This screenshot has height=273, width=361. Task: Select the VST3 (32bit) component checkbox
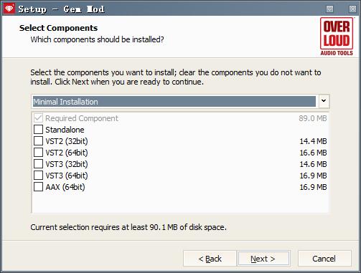[38, 164]
